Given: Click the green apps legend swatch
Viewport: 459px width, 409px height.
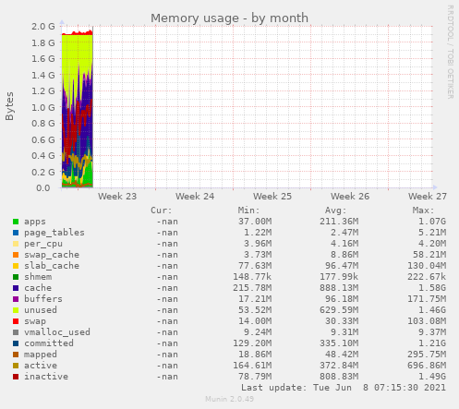Looking at the screenshot, I should [x=16, y=222].
